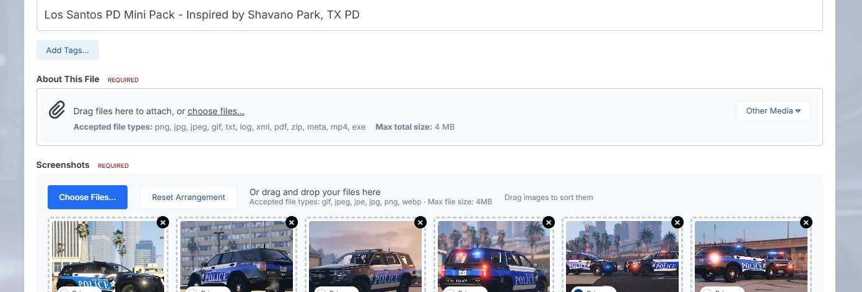The width and height of the screenshot is (862, 292).
Task: Focus the Los Santos PD title field
Action: tap(430, 15)
